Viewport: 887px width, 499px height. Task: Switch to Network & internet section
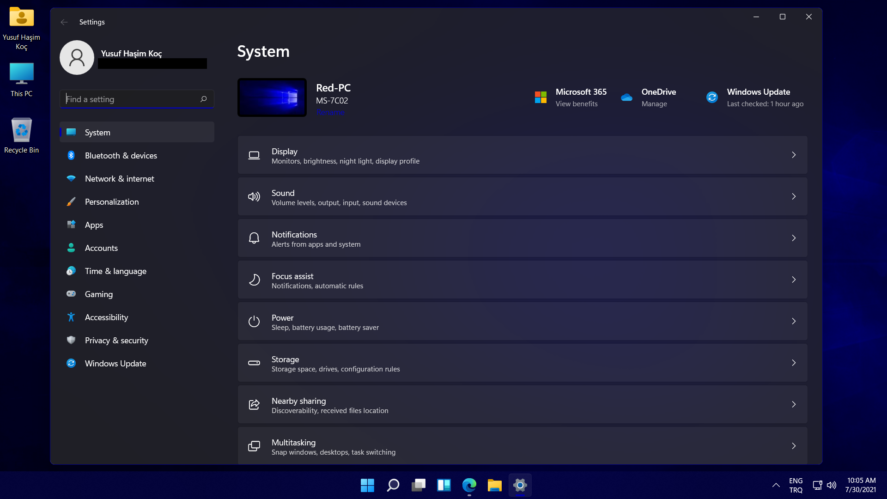click(119, 179)
